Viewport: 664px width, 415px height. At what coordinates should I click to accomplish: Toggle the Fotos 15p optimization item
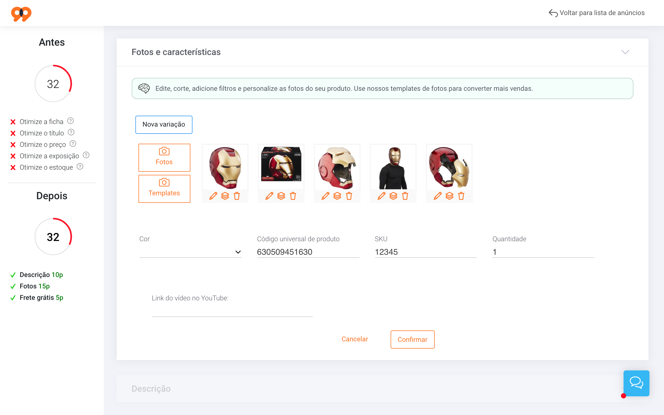pyautogui.click(x=34, y=286)
